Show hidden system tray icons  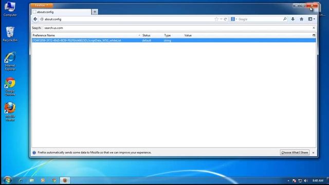288,180
